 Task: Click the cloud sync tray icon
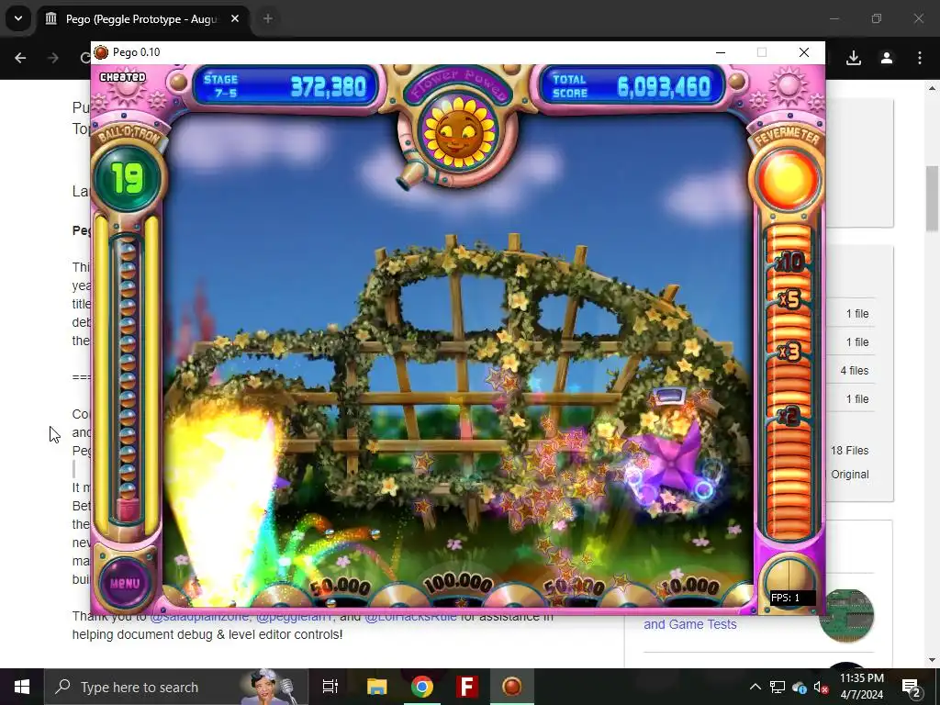[x=800, y=687]
